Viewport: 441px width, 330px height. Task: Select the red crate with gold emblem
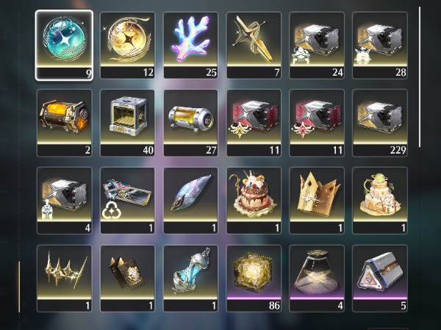[254, 123]
